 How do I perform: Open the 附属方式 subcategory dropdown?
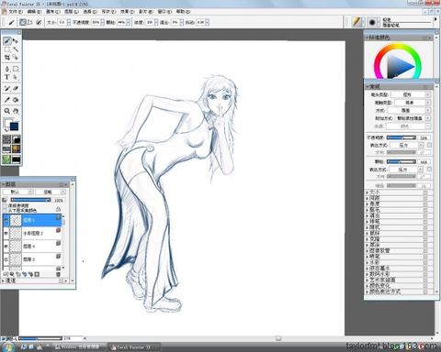coord(413,118)
